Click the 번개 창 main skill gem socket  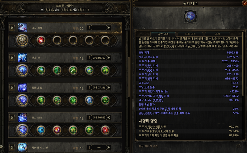(22, 70)
